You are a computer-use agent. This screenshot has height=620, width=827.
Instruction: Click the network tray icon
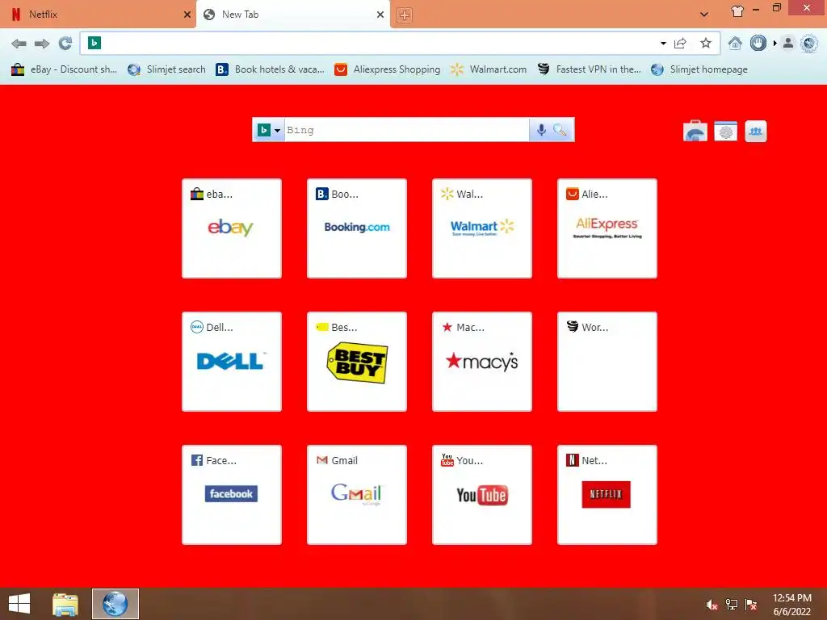[x=732, y=605]
